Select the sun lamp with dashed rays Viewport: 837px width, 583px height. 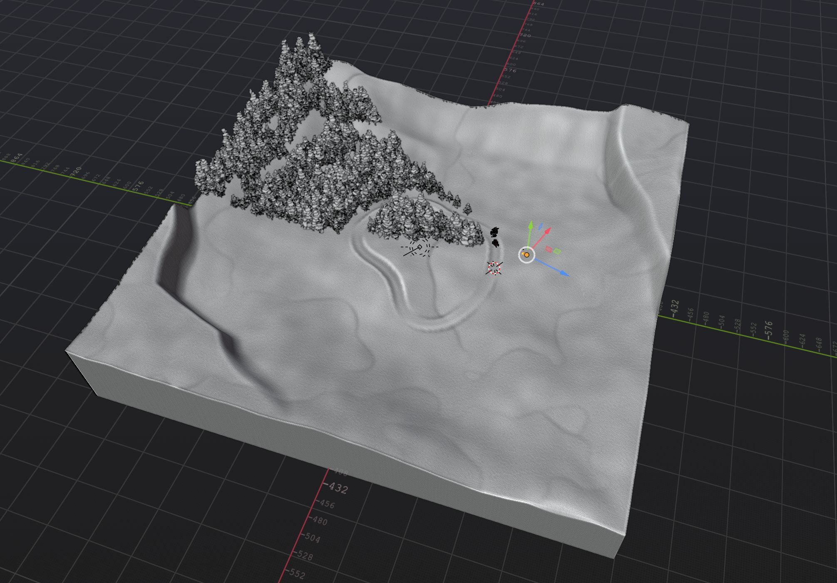click(x=419, y=248)
